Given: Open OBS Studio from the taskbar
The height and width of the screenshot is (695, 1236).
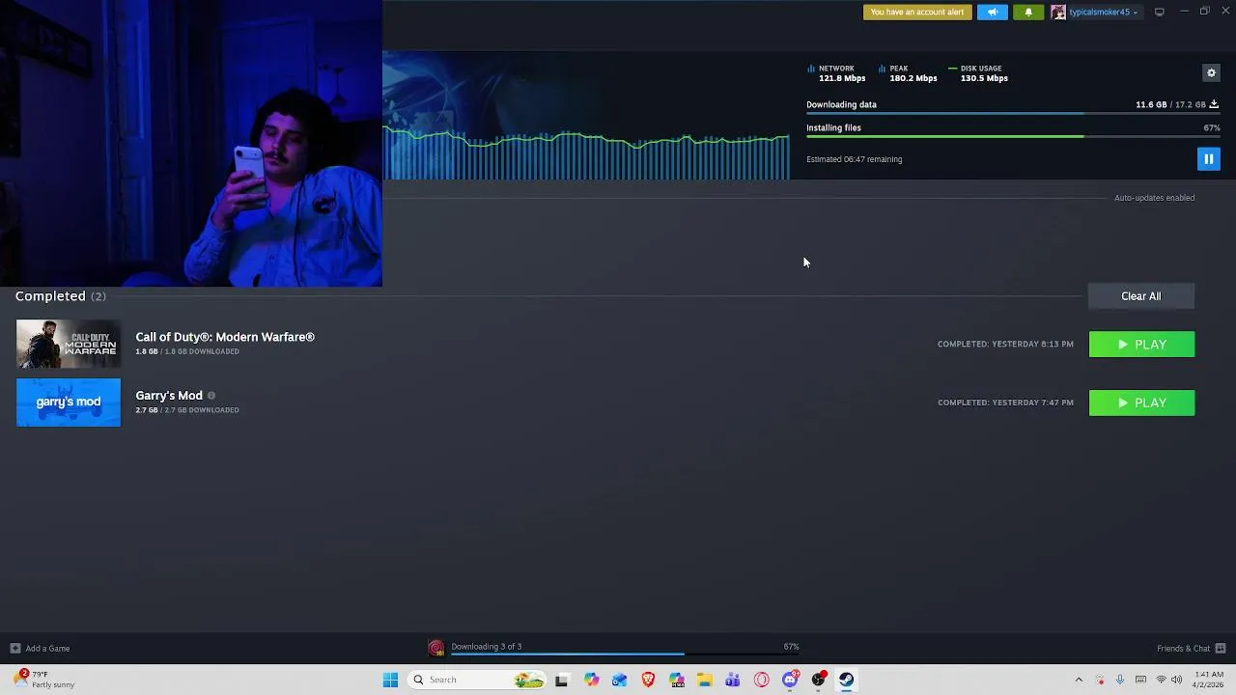Looking at the screenshot, I should [x=819, y=680].
